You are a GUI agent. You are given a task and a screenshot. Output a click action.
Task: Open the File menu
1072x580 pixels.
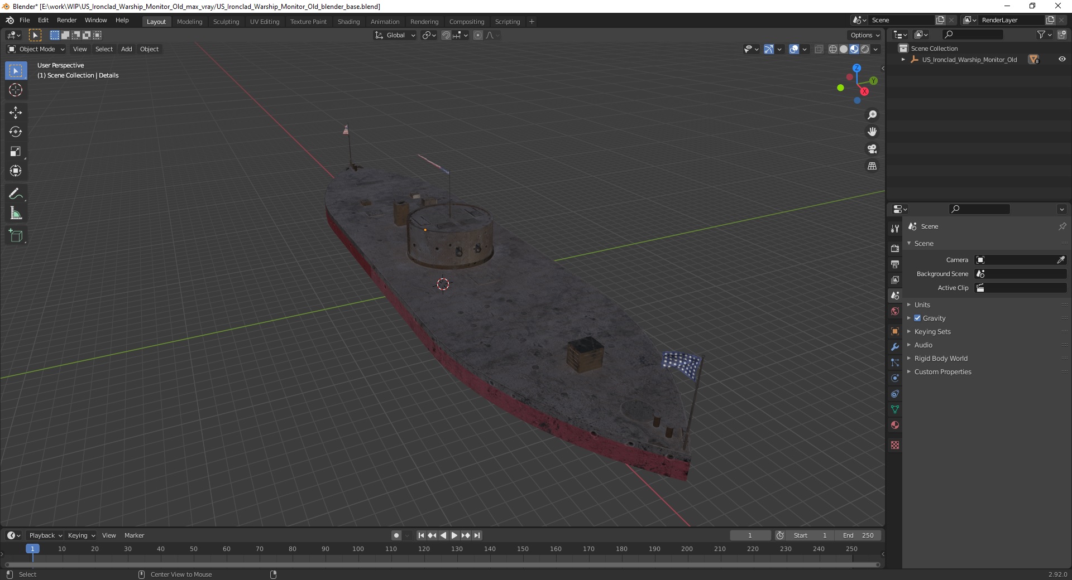25,20
